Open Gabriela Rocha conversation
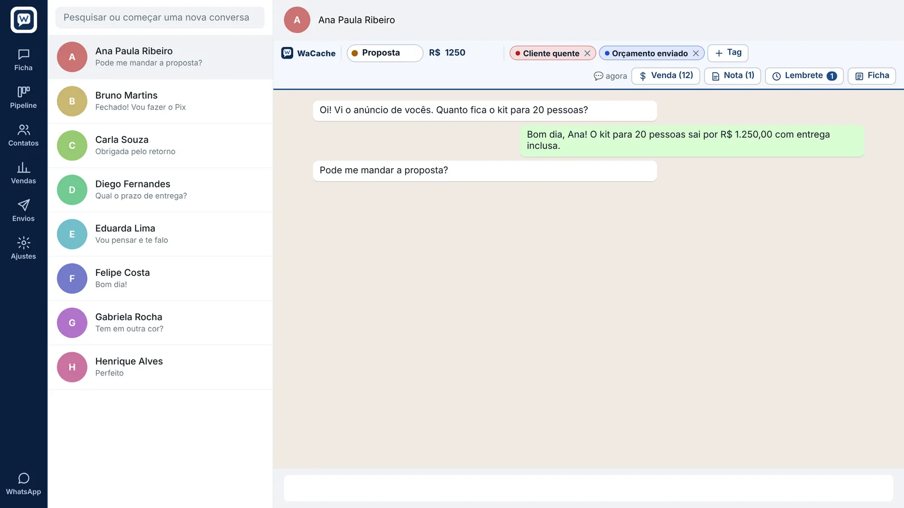Screen dimensions: 904x508 (160, 323)
